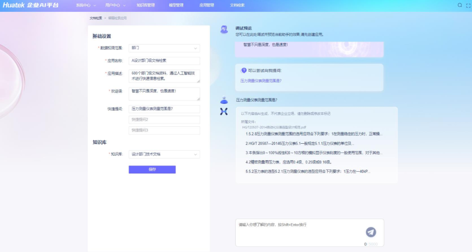Open the 模型管理 menu item
Screen dimensions: 472x252
pyautogui.click(x=176, y=5)
